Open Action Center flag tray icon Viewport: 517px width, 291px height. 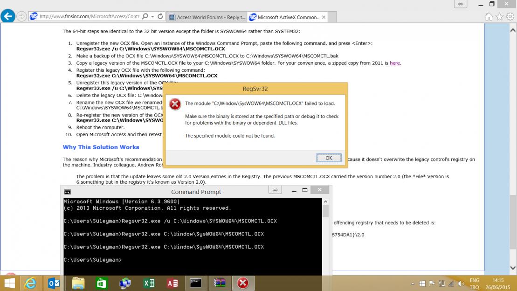pyautogui.click(x=432, y=284)
